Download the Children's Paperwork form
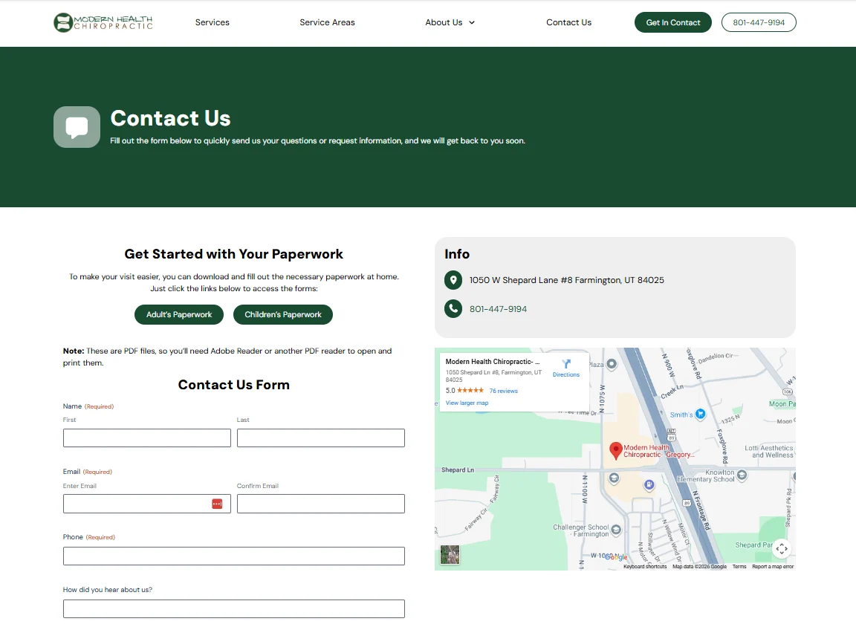The image size is (856, 627). coord(283,314)
